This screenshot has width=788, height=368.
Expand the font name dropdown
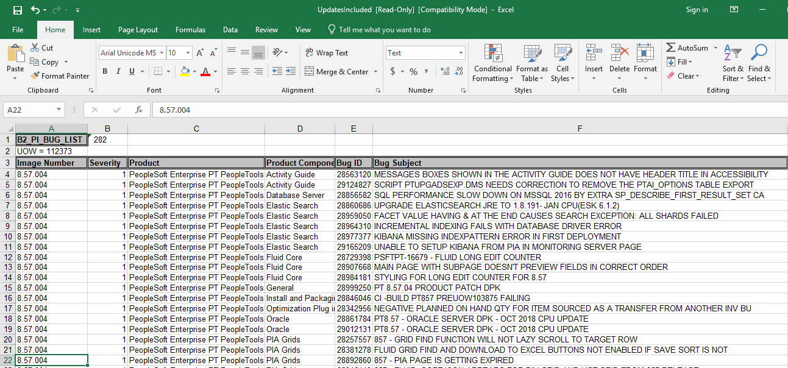click(162, 53)
